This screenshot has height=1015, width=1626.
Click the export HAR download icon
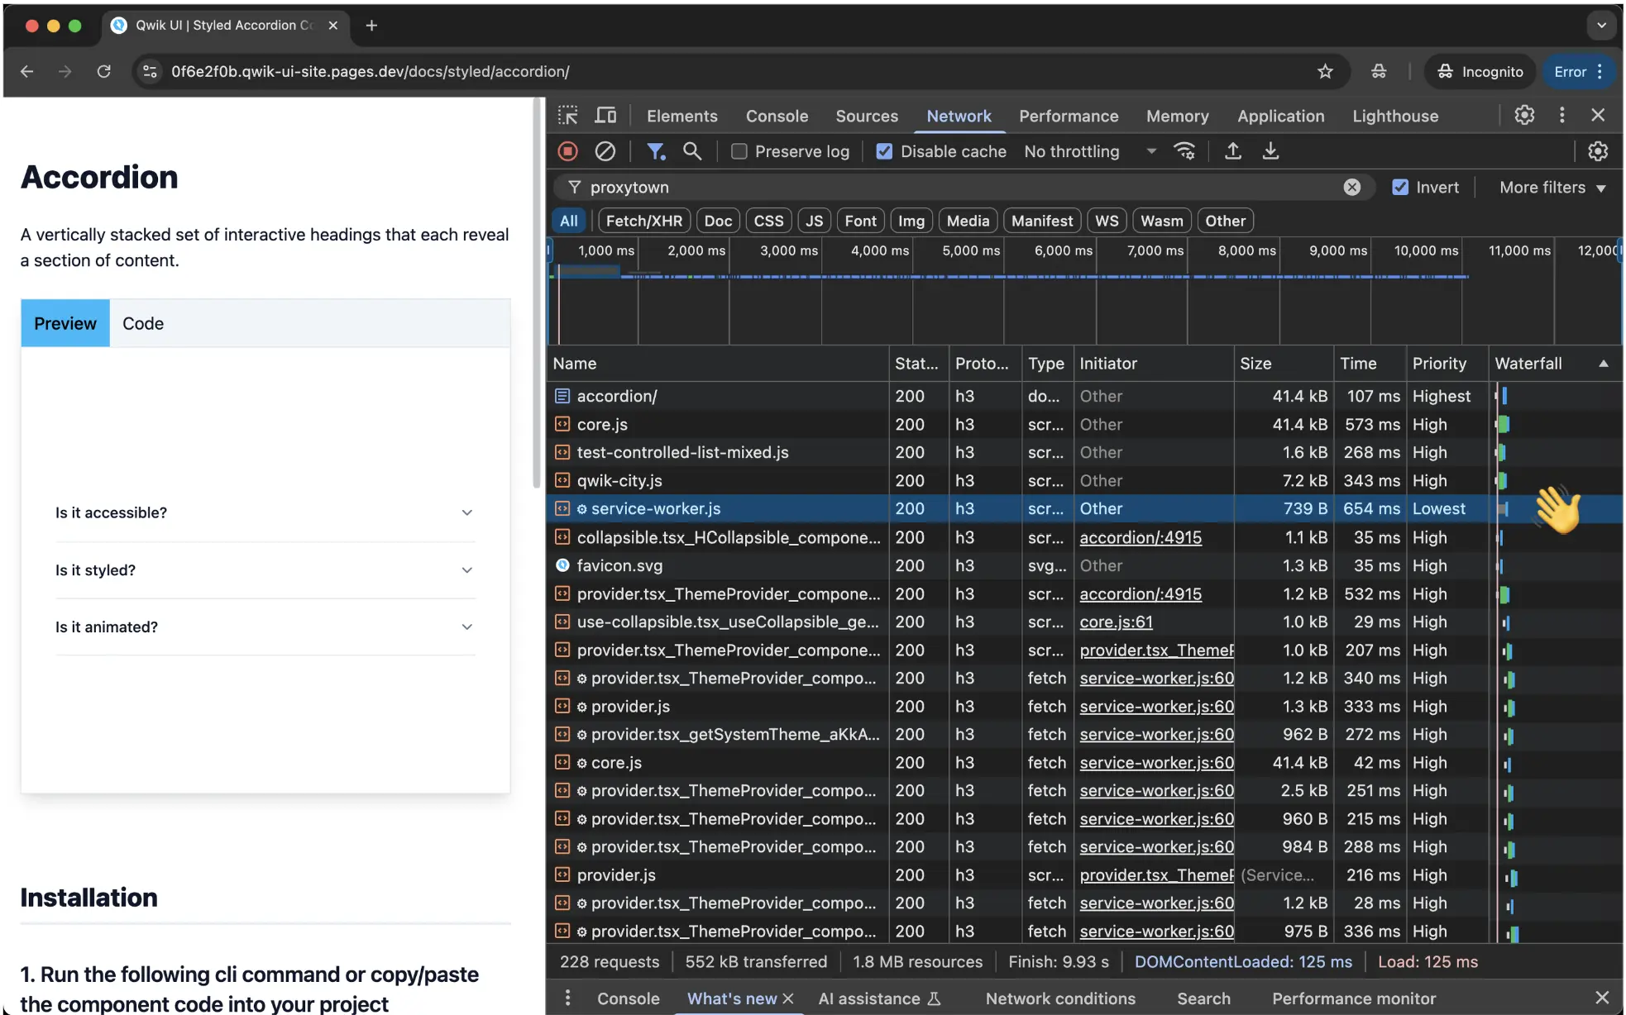[1270, 151]
